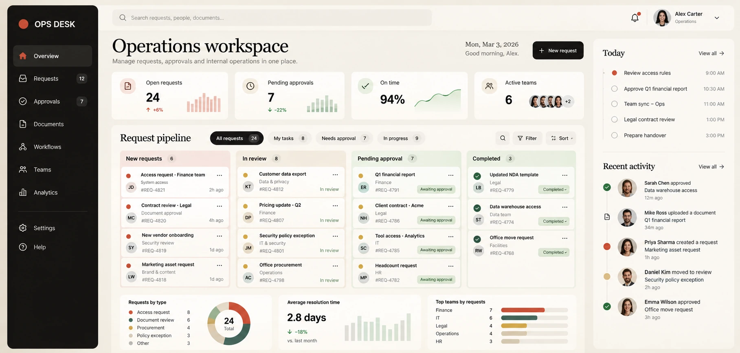Click View all in the Today panel
This screenshot has width=740, height=353.
pos(711,53)
